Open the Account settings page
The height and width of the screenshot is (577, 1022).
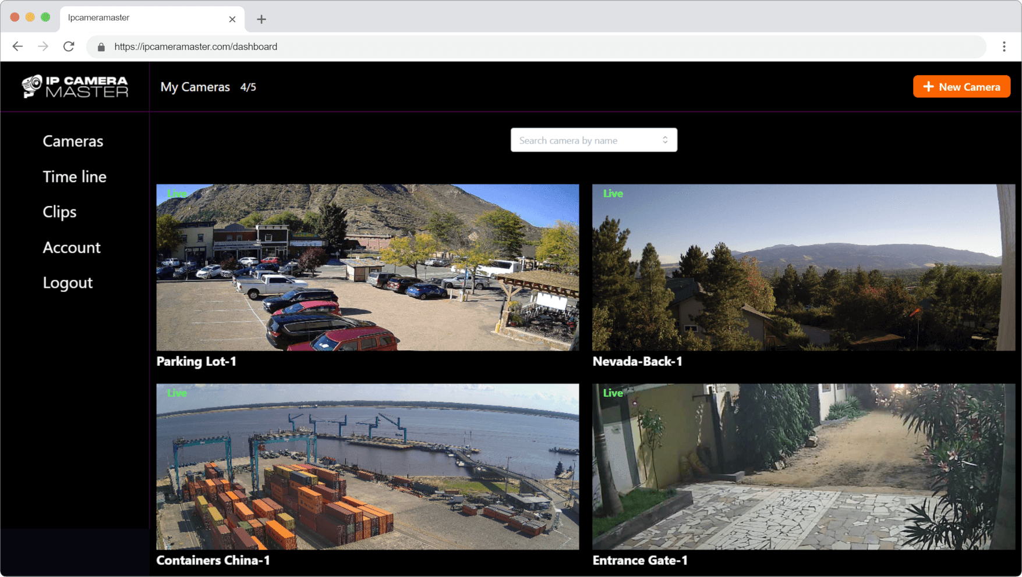(x=72, y=248)
